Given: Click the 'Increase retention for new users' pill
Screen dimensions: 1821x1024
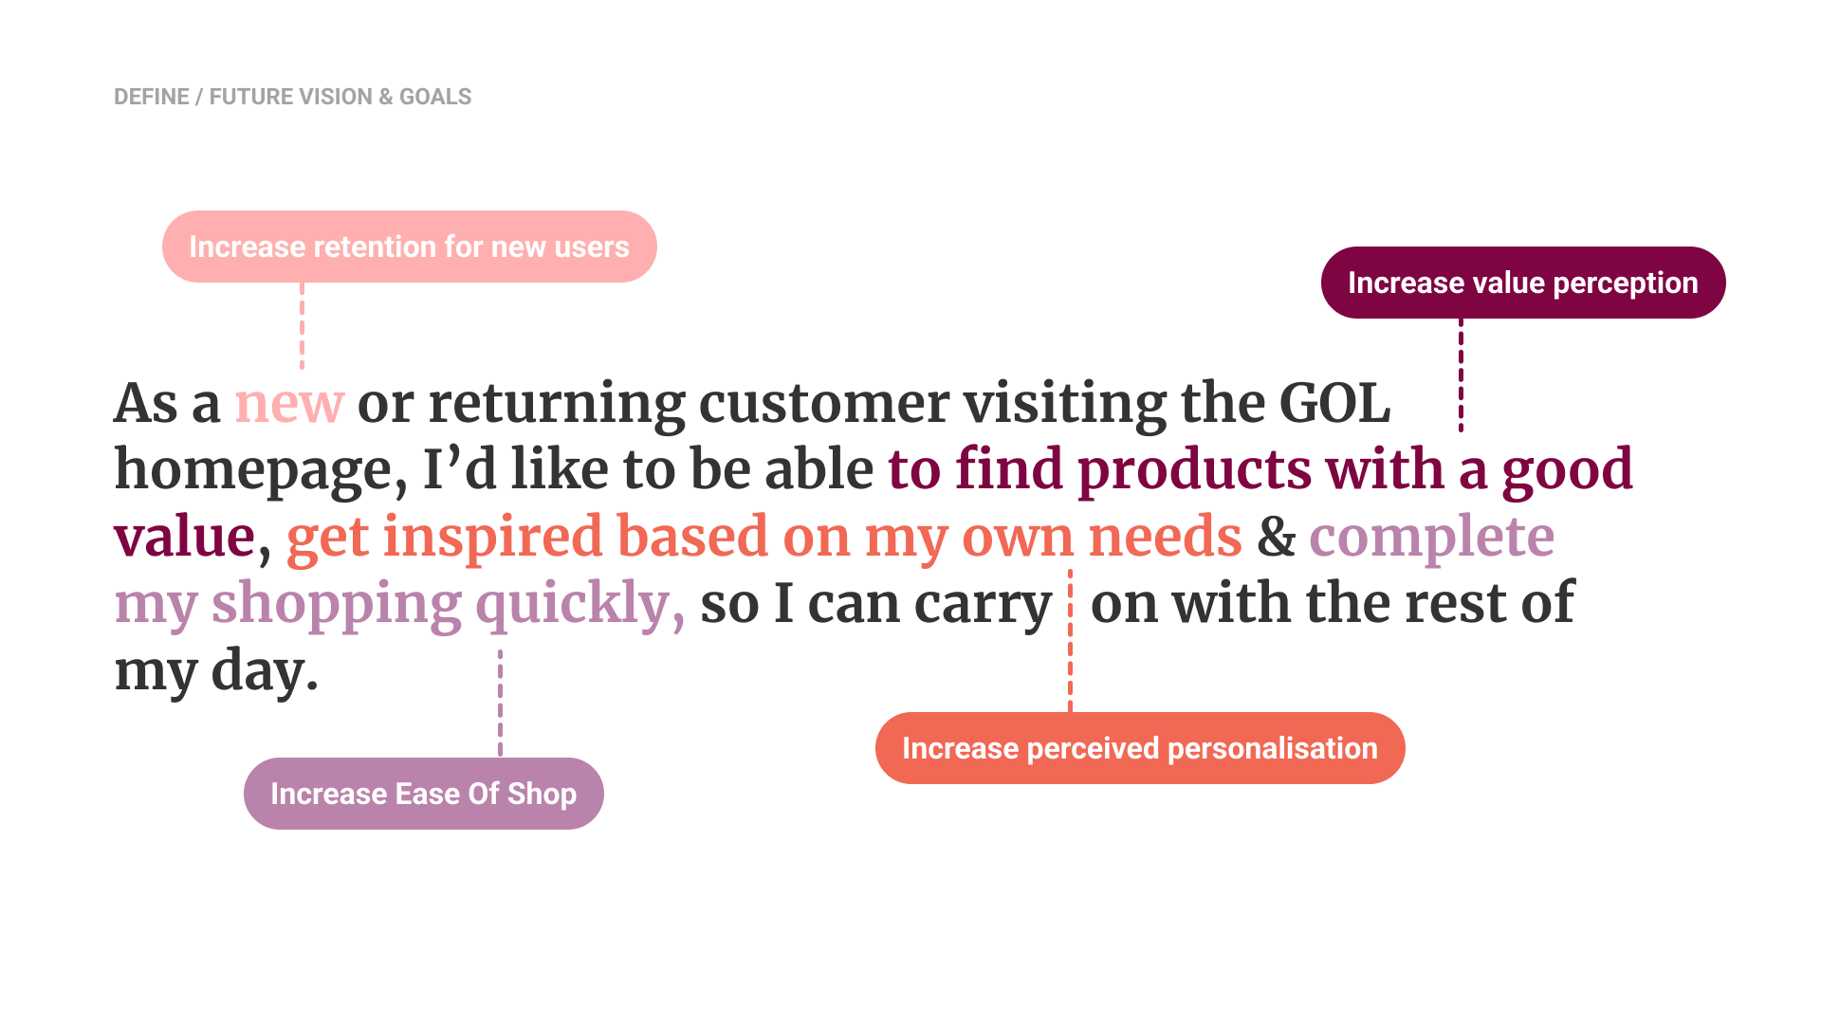Looking at the screenshot, I should coord(410,247).
